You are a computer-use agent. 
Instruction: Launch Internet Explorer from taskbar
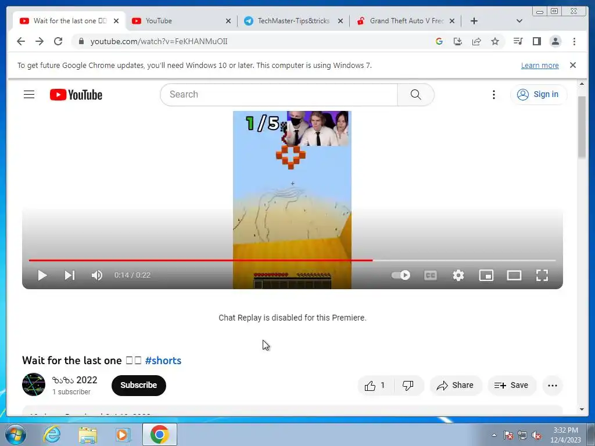pos(52,434)
